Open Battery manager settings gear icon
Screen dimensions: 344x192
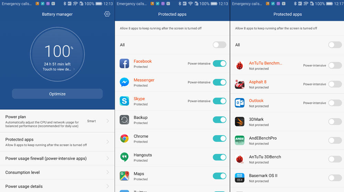(x=107, y=14)
